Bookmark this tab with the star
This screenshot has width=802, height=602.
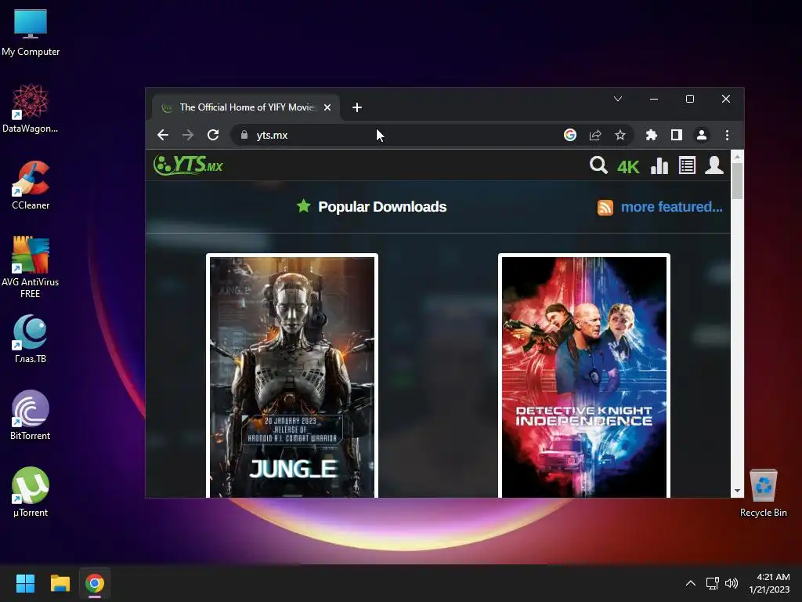click(620, 135)
